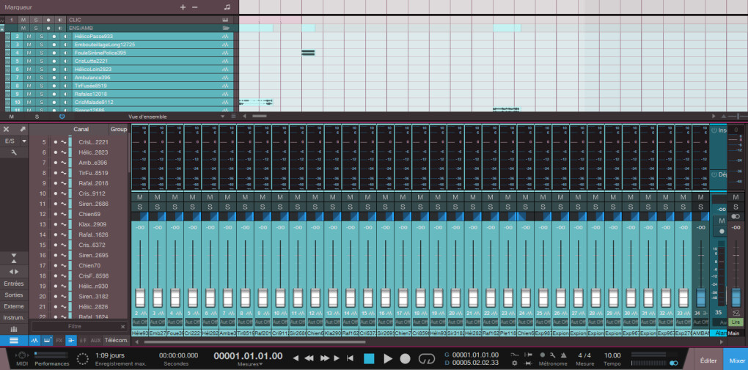
Task: Click waveform icon on HélicoPasse933 track
Action: (226, 36)
